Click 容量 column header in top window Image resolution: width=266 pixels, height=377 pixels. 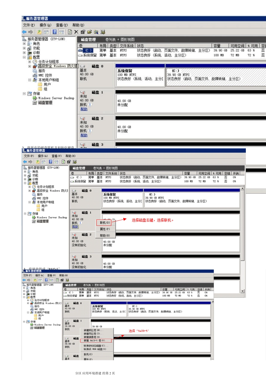point(221,46)
